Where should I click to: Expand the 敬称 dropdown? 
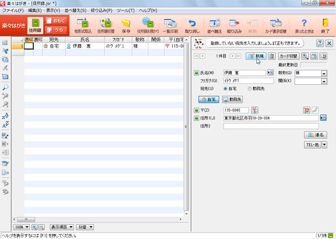(x=324, y=73)
